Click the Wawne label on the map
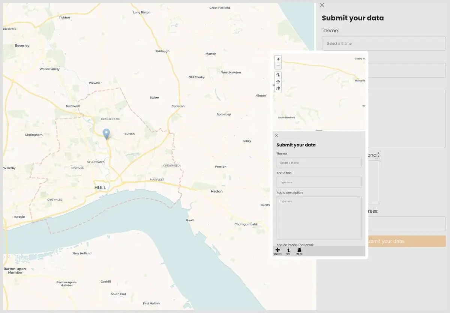This screenshot has width=450, height=313. (x=94, y=83)
